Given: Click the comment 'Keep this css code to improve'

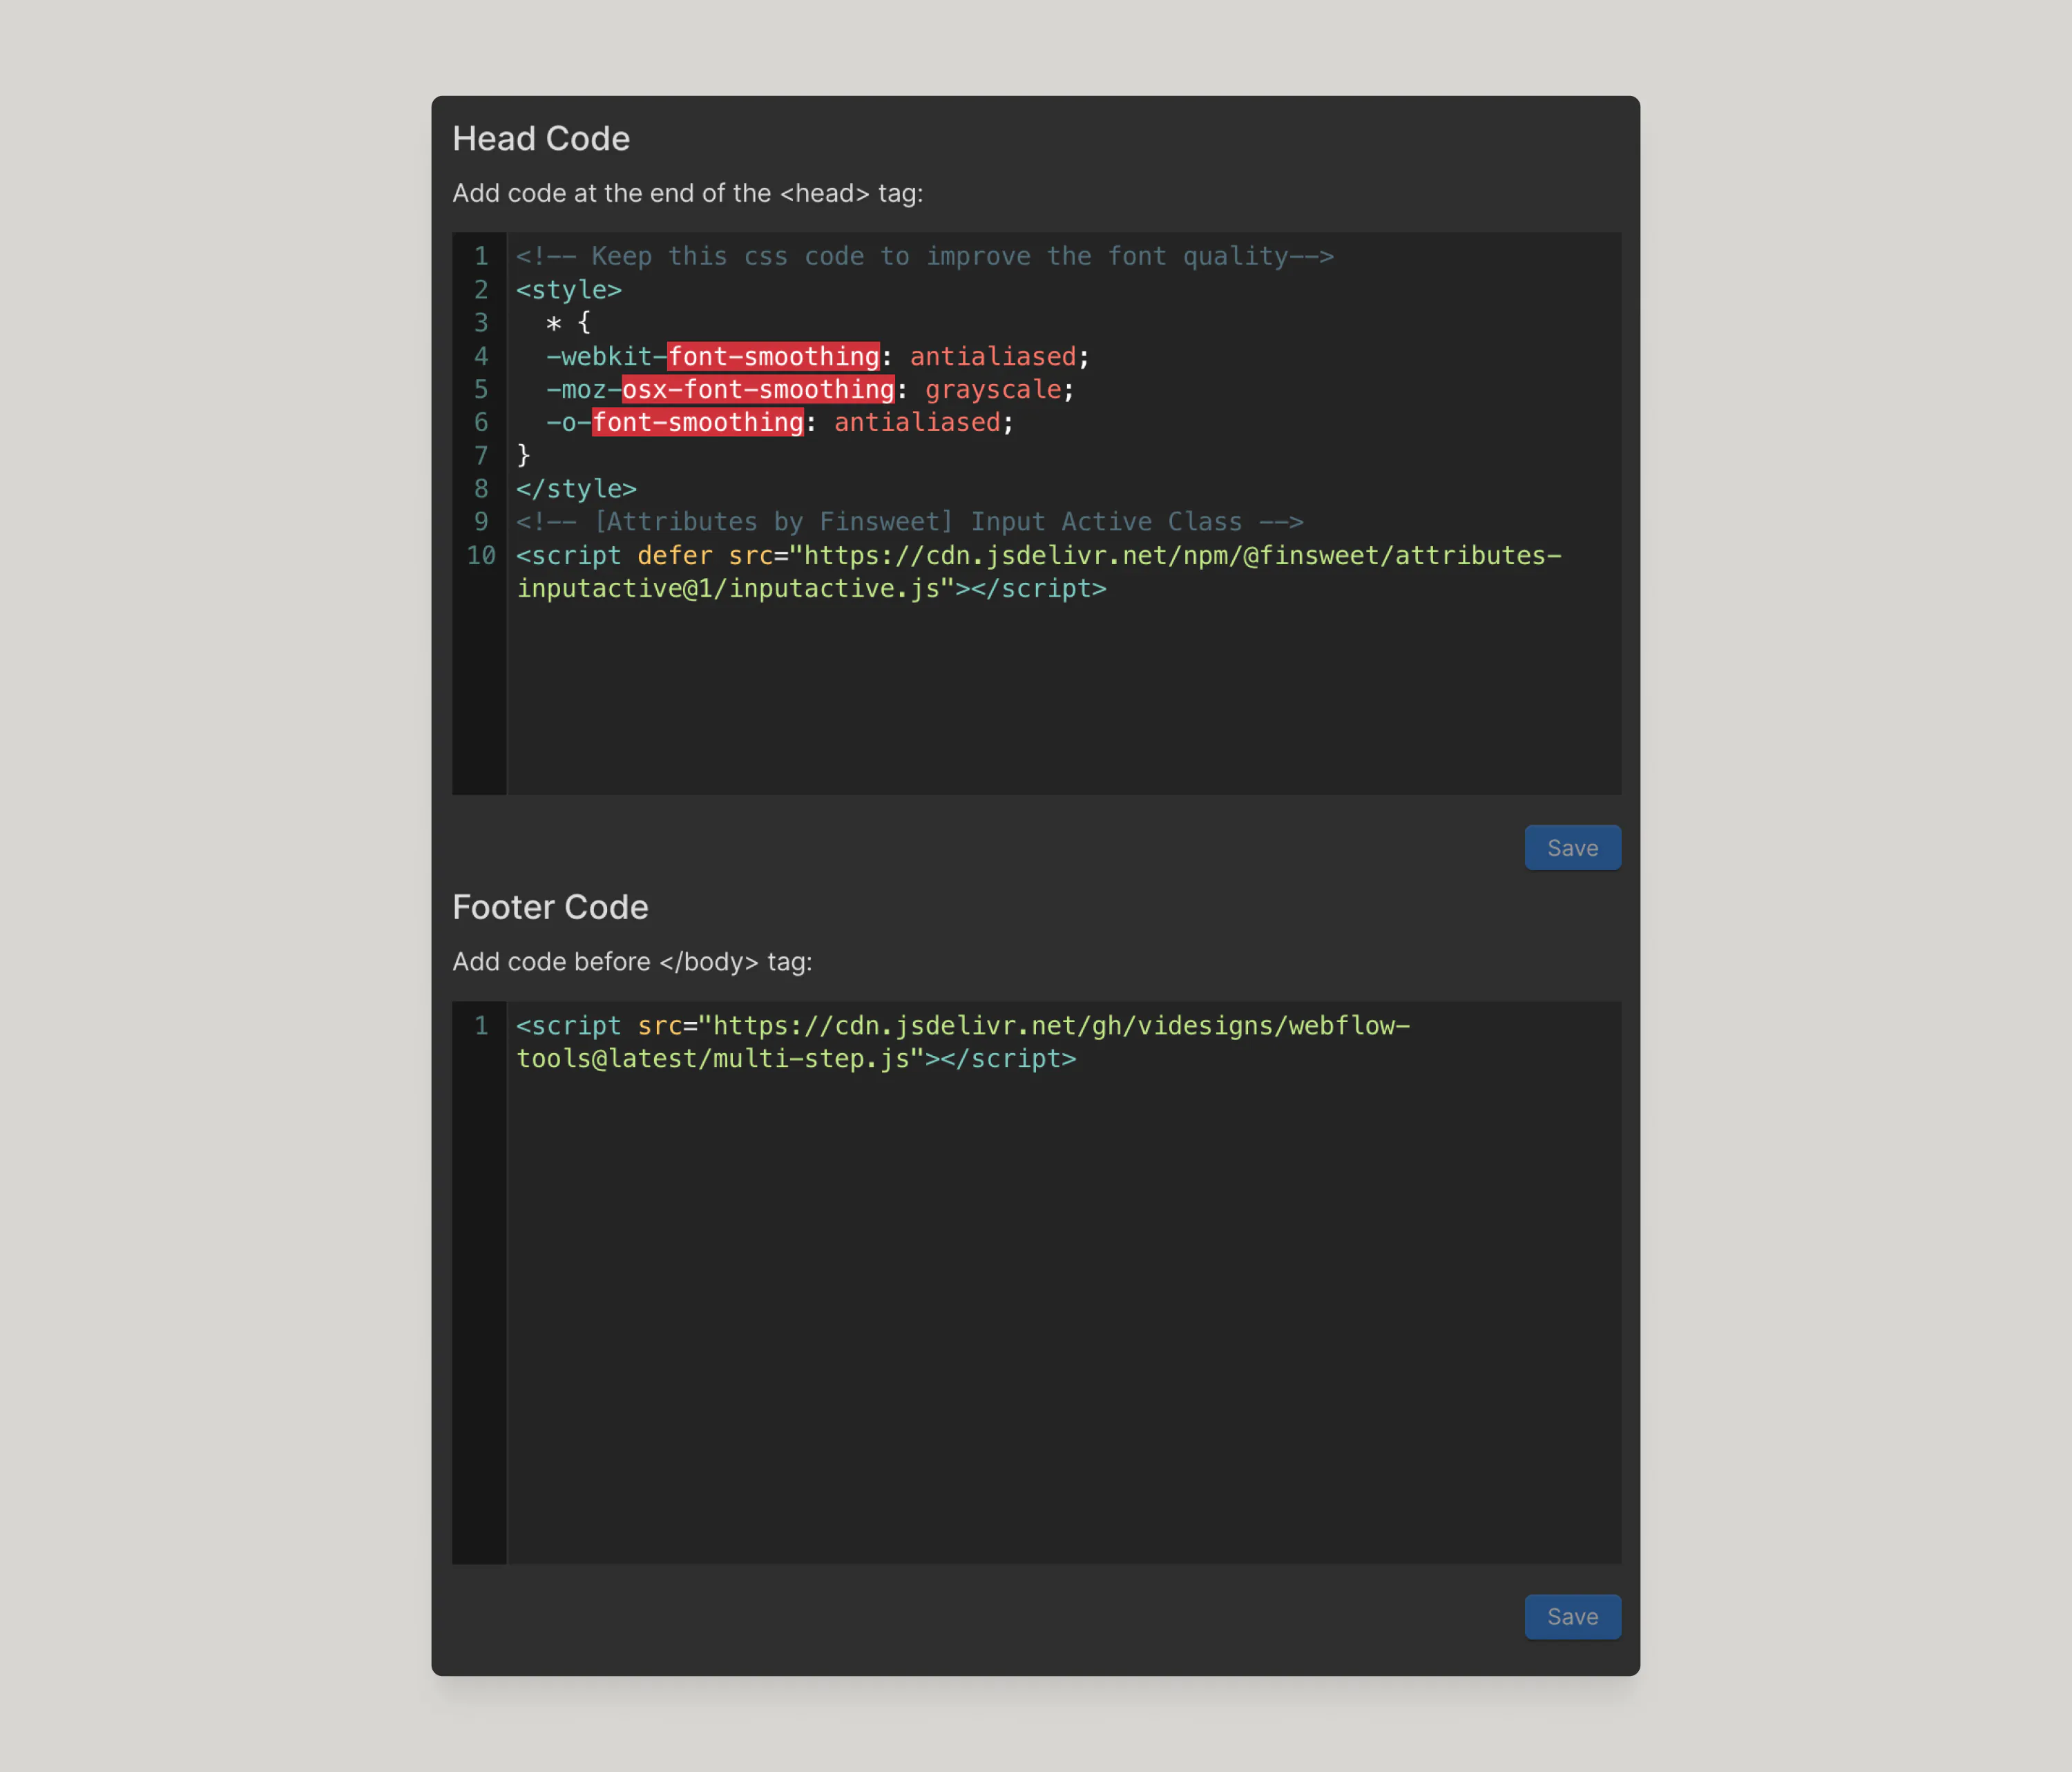Looking at the screenshot, I should click(925, 257).
